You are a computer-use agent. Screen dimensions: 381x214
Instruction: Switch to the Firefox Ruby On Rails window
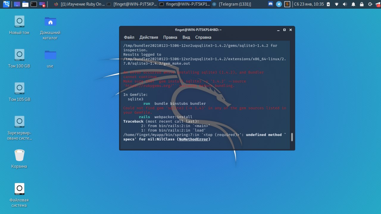[79, 4]
